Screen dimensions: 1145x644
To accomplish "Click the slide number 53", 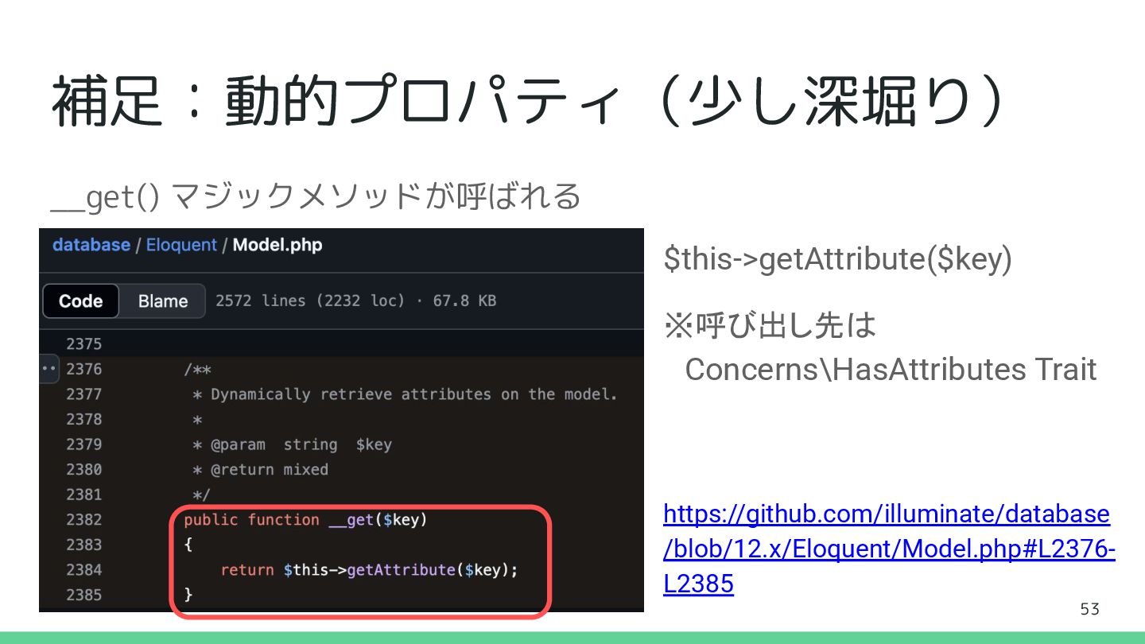I will (1090, 609).
